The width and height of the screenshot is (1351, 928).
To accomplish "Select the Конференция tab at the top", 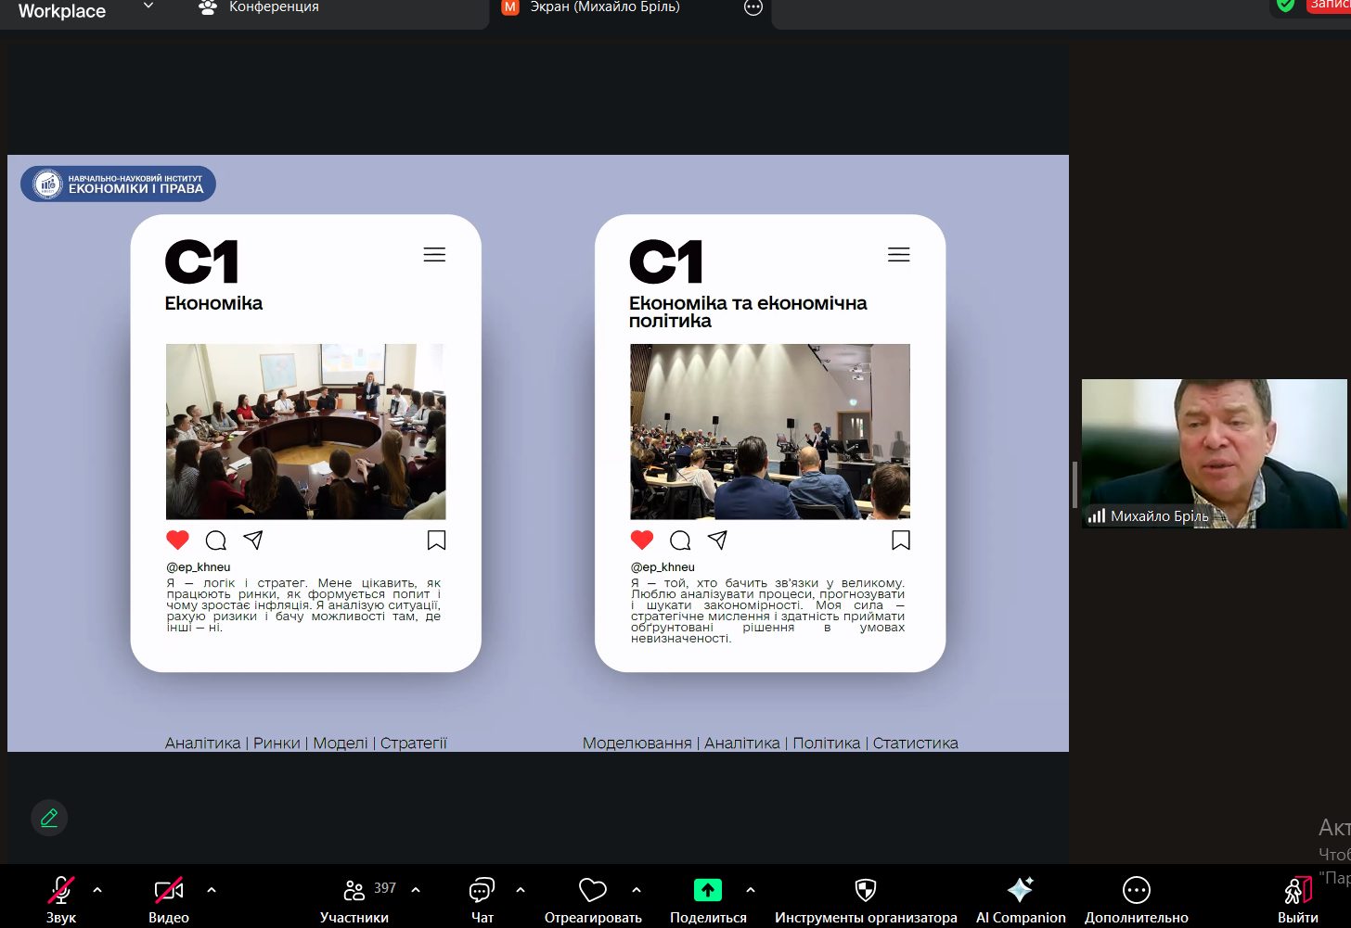I will pos(260,7).
